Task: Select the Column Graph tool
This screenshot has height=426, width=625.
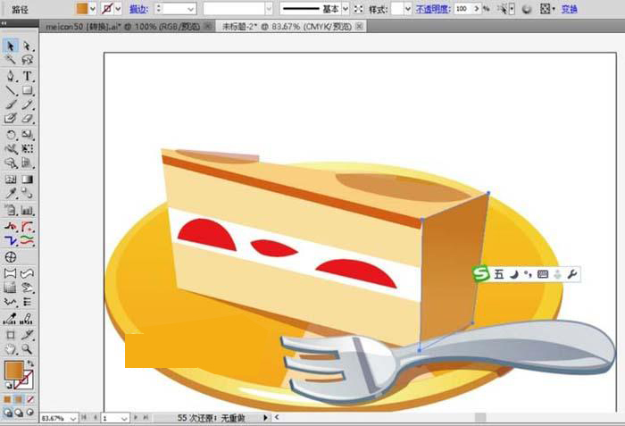Action: (x=27, y=210)
